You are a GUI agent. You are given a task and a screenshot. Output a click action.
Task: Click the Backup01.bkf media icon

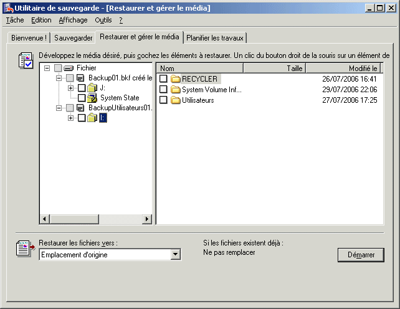[x=80, y=78]
